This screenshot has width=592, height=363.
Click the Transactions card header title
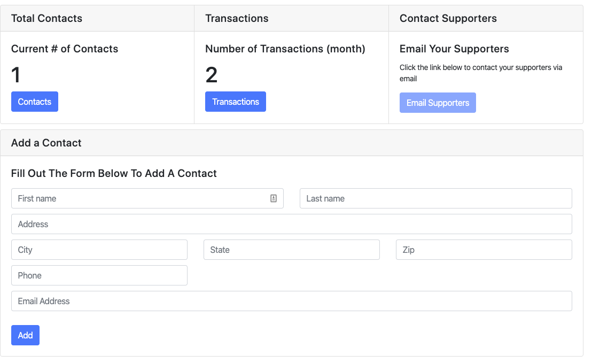[x=237, y=18]
